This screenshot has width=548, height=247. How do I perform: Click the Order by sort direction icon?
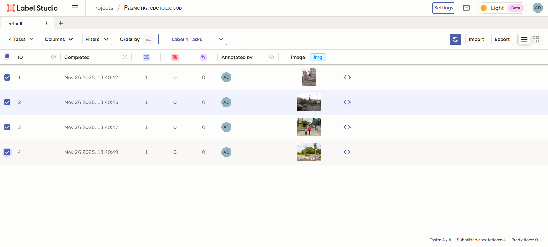pyautogui.click(x=148, y=39)
